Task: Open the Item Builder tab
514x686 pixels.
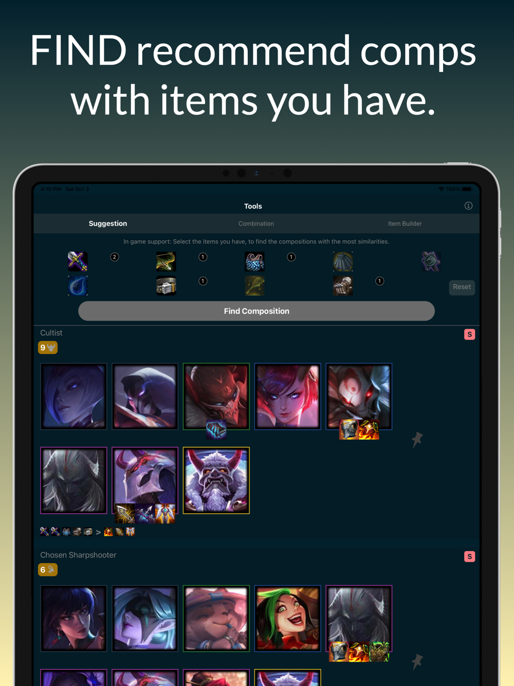Action: coord(405,224)
